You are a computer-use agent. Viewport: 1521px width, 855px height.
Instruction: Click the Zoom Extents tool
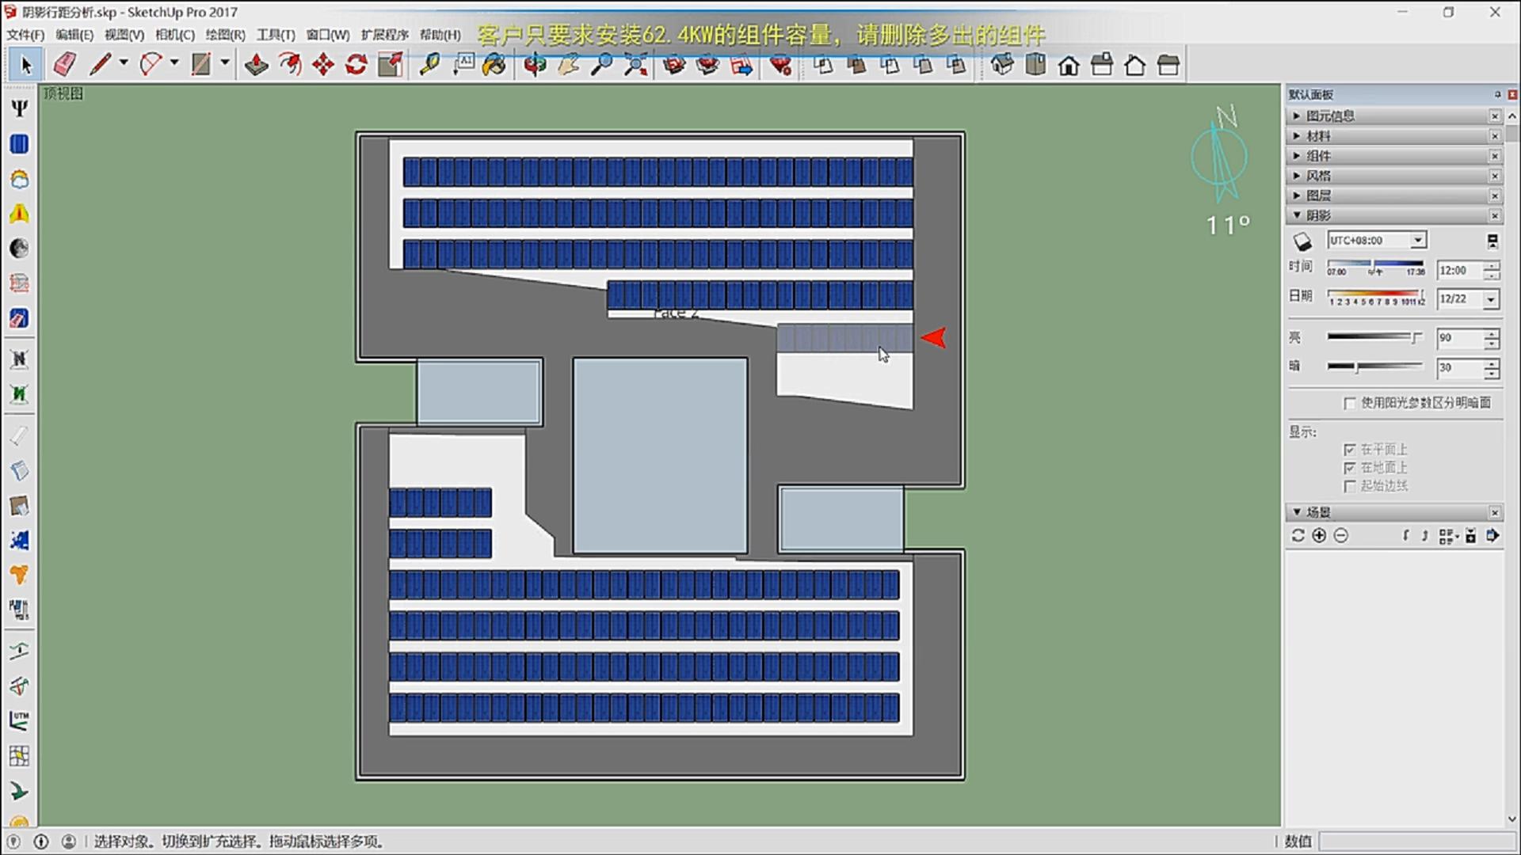tap(635, 65)
